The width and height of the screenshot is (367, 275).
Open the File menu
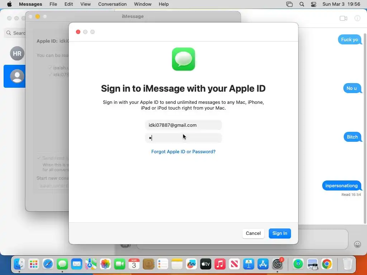(x=53, y=4)
